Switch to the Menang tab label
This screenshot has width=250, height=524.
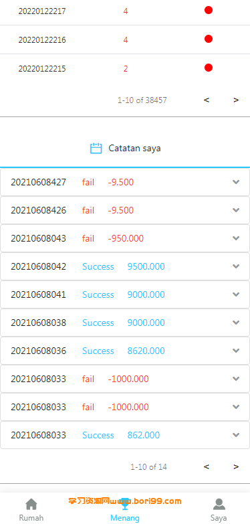125,518
